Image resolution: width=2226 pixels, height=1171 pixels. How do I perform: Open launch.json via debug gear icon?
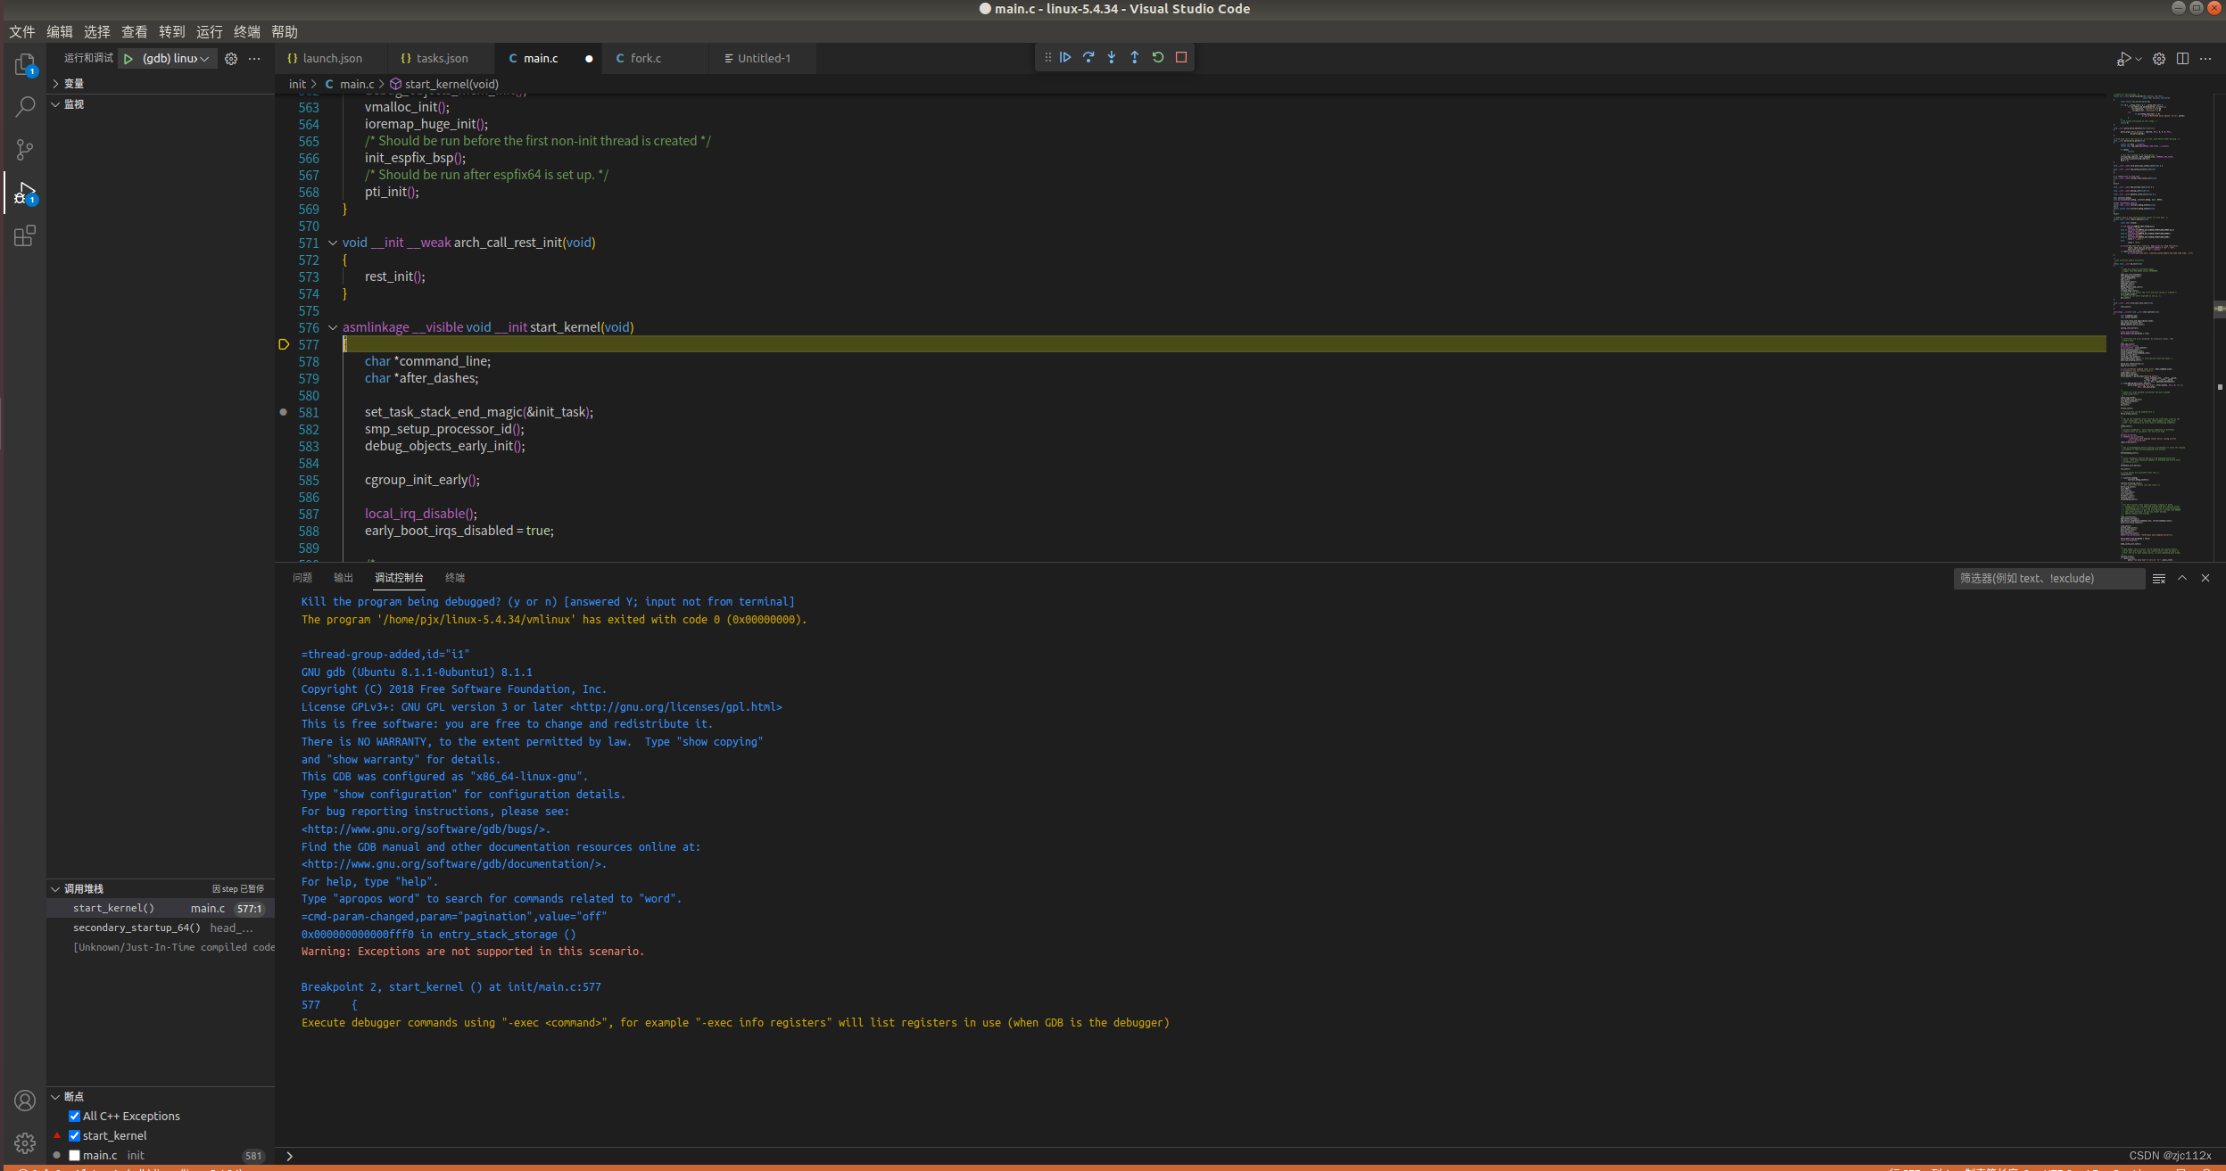tap(231, 59)
